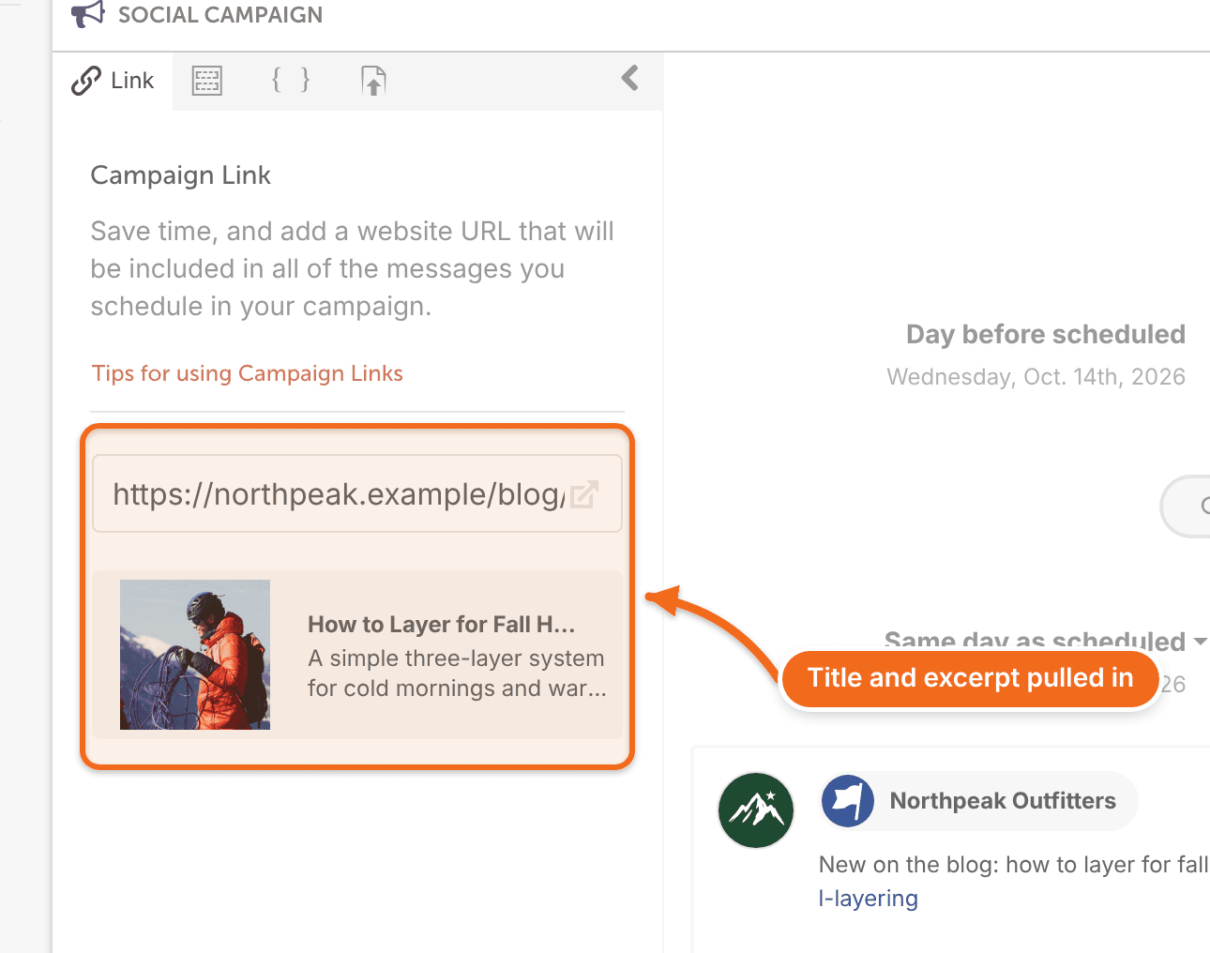Select the Link tab
Screen dimensions: 1210x953
coord(113,81)
